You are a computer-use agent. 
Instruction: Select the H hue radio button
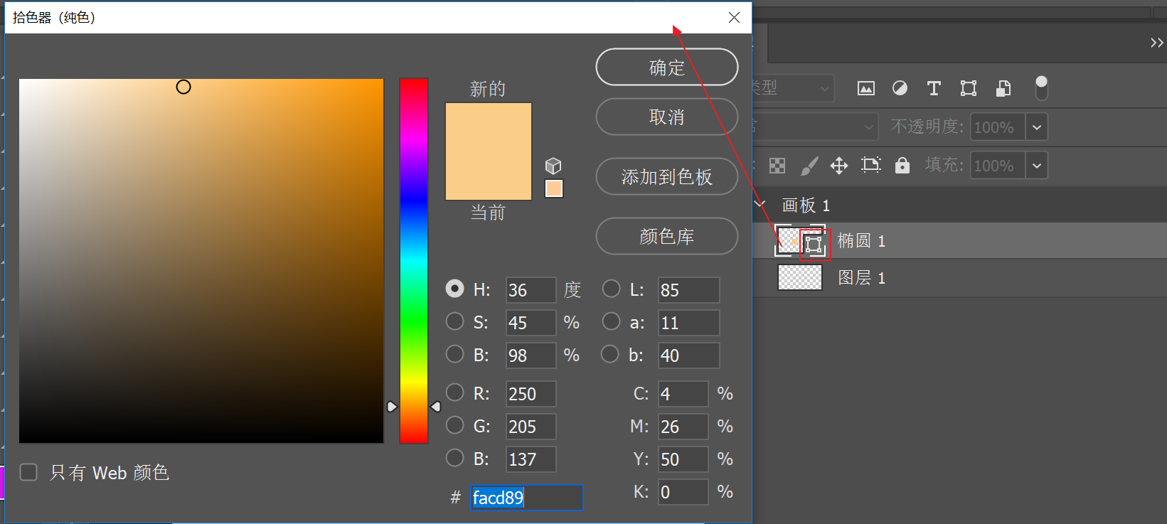pos(454,289)
